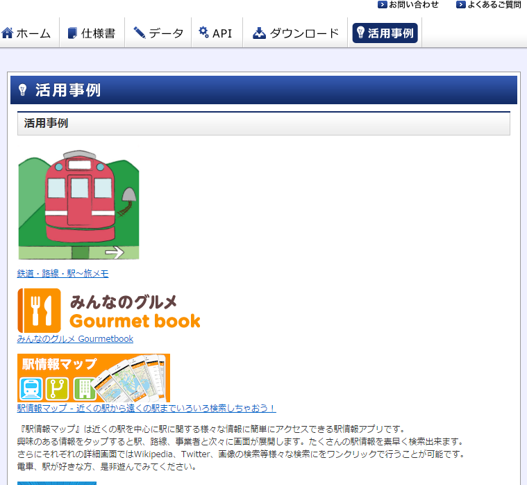Open the みんなのグルメ Gourmetbook text link
This screenshot has width=527, height=485.
pyautogui.click(x=75, y=339)
